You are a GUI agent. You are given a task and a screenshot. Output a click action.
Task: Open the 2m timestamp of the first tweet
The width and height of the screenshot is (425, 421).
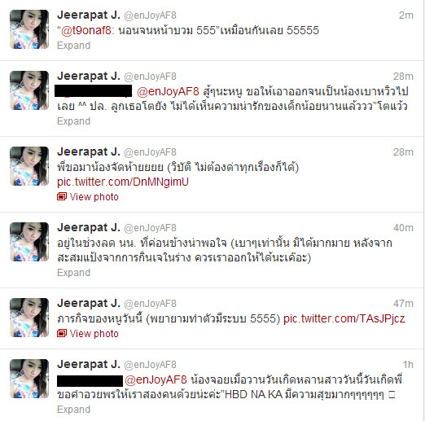coord(406,15)
